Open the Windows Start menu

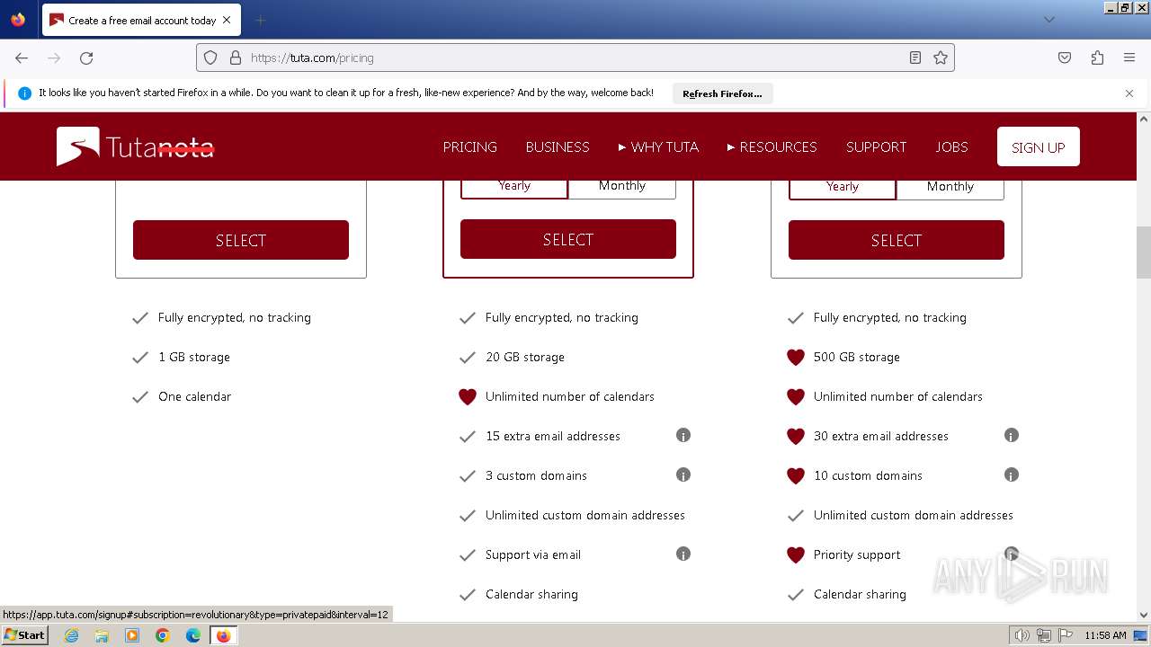point(24,634)
